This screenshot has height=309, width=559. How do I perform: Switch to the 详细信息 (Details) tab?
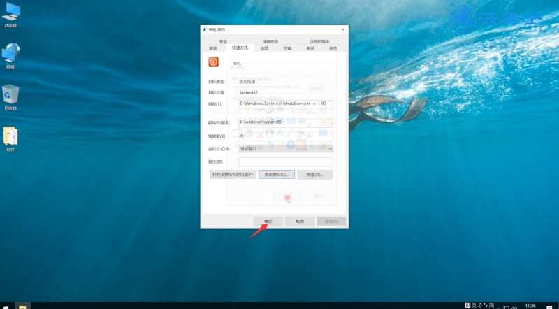tap(270, 41)
